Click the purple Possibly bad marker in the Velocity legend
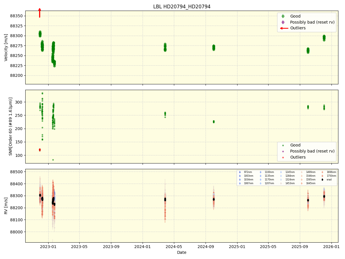345x259 pixels. [x=283, y=22]
